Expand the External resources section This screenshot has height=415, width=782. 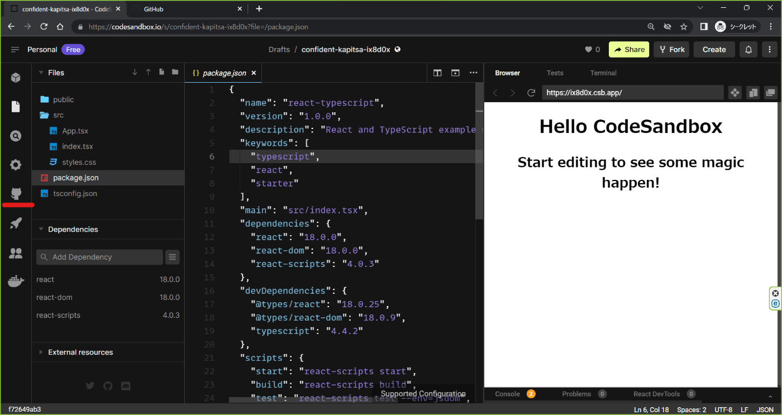click(x=41, y=352)
